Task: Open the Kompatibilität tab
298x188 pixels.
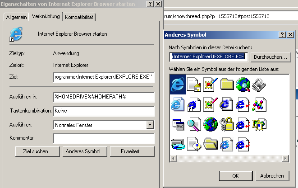Action: [79, 17]
